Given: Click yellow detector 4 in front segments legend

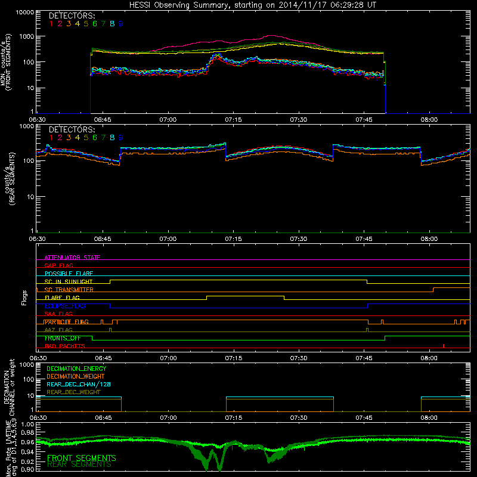Looking at the screenshot, I should tap(78, 24).
